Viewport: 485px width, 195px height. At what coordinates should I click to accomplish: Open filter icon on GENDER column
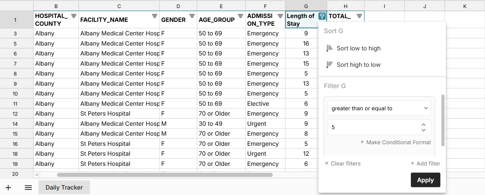(192, 16)
